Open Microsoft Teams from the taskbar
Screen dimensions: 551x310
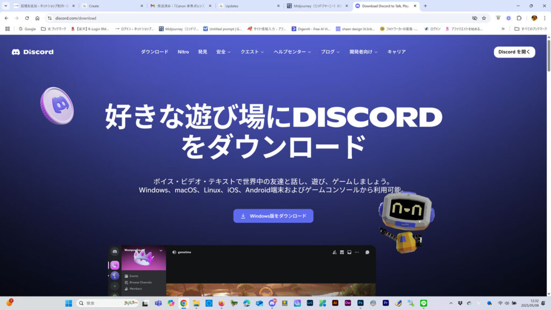(158, 303)
